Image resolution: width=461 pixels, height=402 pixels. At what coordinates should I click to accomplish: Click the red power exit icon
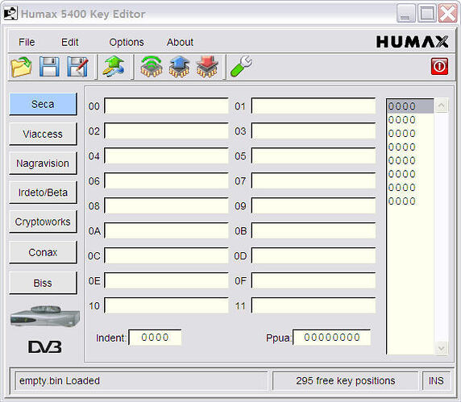[439, 66]
